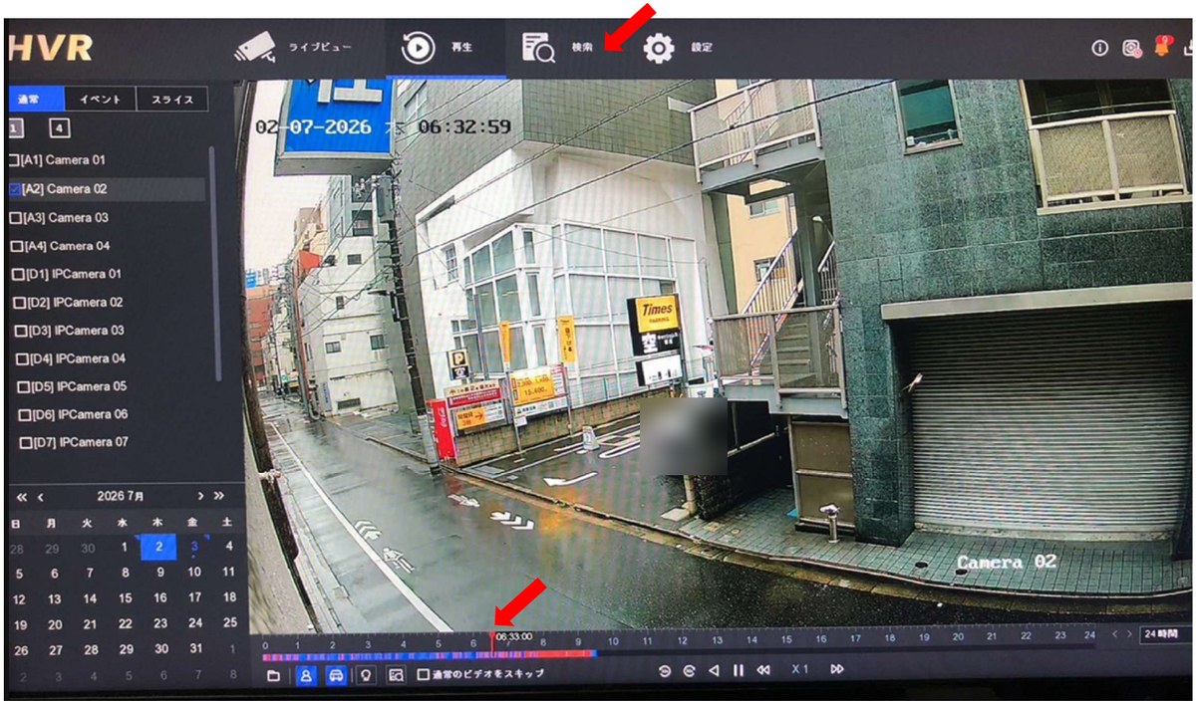Image resolution: width=1196 pixels, height=704 pixels.
Task: Jump forward 30 seconds button
Action: 689,671
